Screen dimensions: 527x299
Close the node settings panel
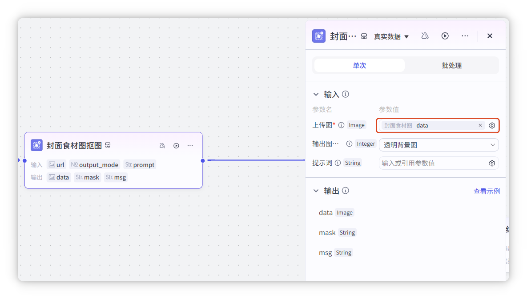[490, 36]
